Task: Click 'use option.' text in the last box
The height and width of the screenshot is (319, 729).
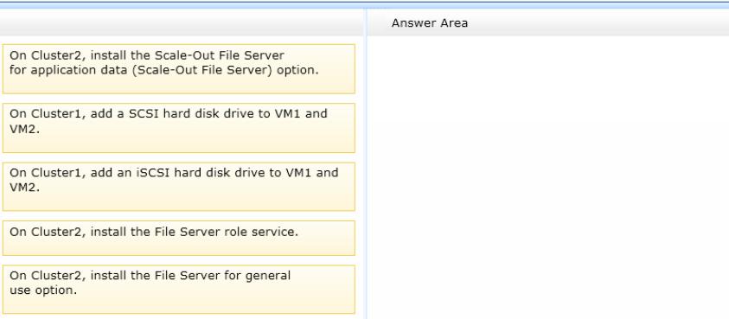Action: [x=42, y=290]
